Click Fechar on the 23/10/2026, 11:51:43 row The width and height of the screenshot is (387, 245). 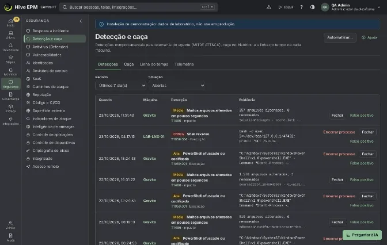[337, 116]
